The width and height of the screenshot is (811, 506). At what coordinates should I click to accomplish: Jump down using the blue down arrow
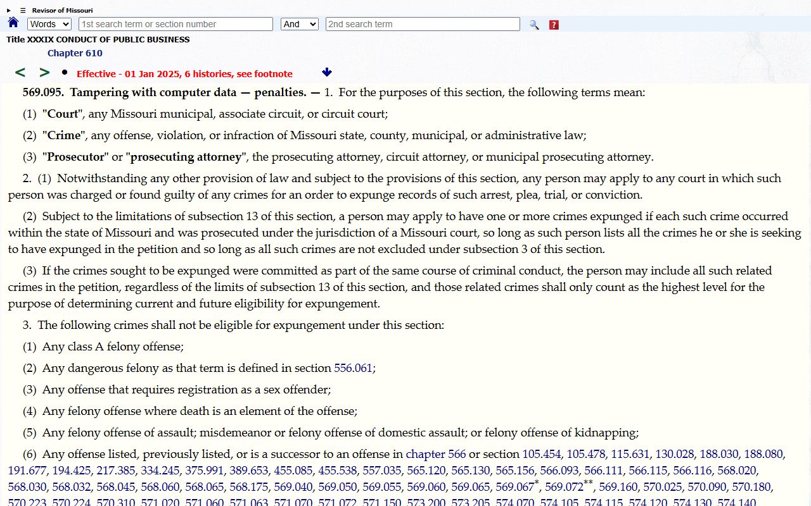point(327,73)
